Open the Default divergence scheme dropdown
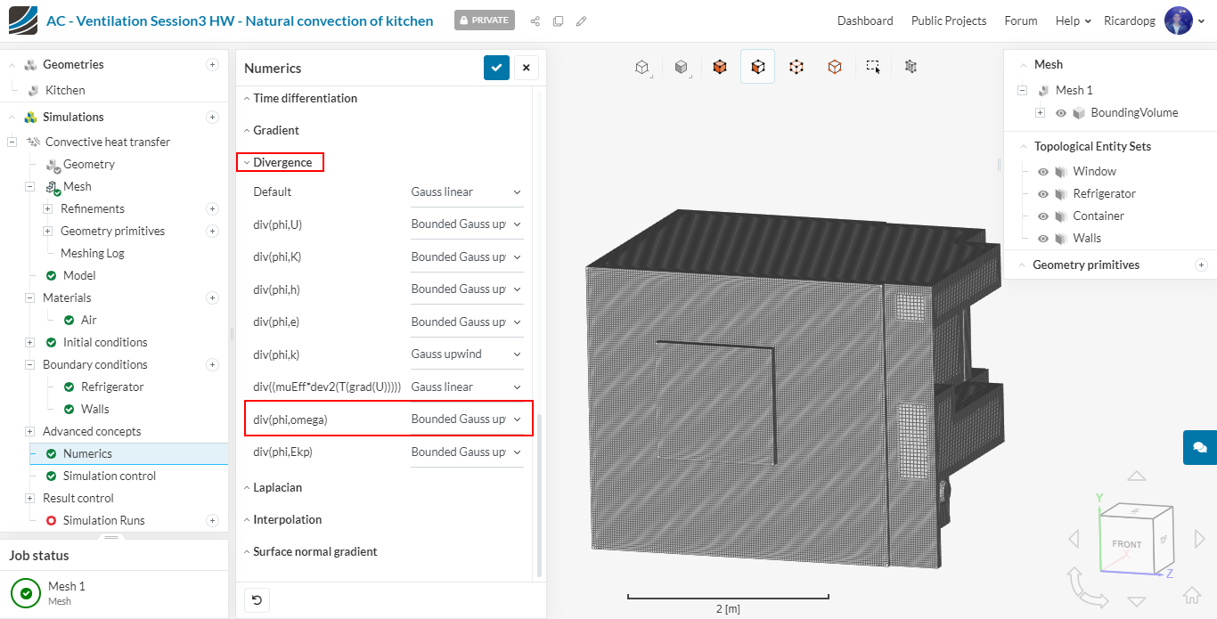The image size is (1217, 619). pos(466,191)
